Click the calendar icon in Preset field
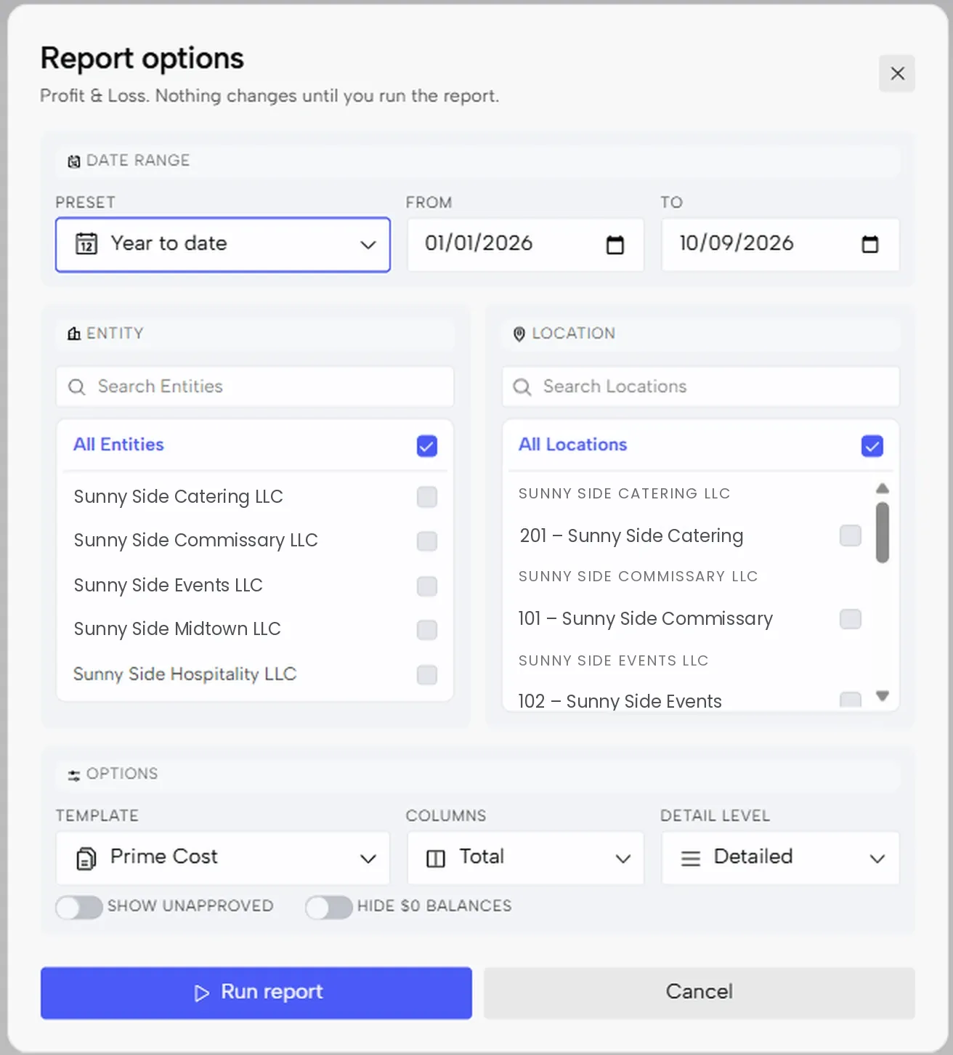The height and width of the screenshot is (1055, 953). point(86,243)
